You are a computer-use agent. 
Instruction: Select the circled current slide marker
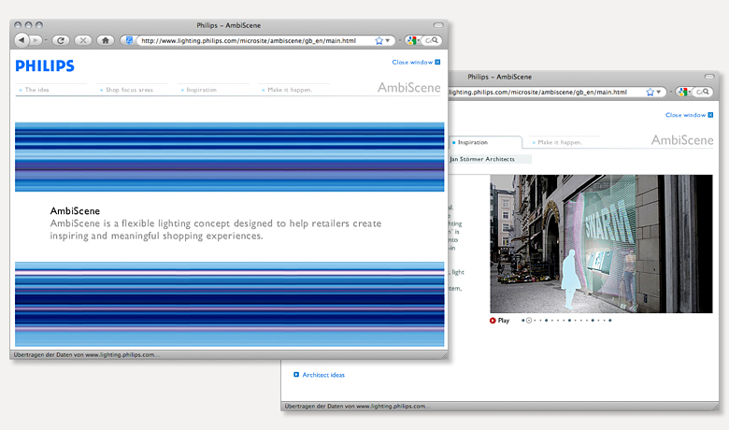[x=529, y=321]
